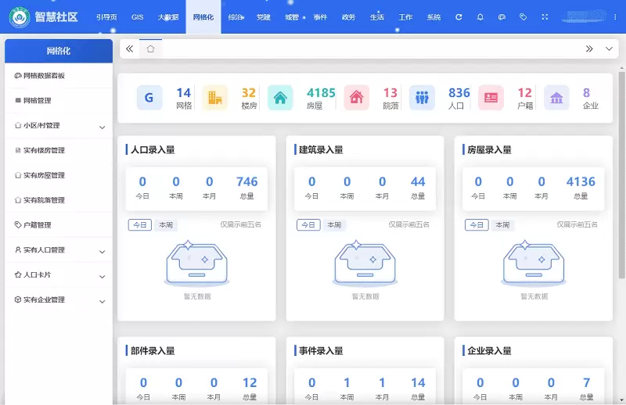
Task: Click the 企业 enterprise statistic icon
Action: pos(556,98)
